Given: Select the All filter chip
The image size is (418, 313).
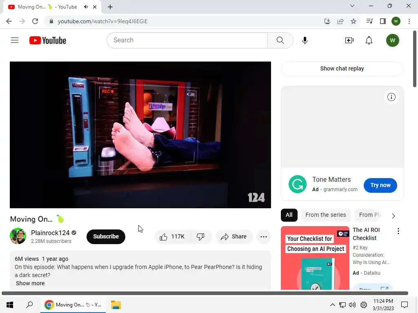Looking at the screenshot, I should tap(289, 215).
